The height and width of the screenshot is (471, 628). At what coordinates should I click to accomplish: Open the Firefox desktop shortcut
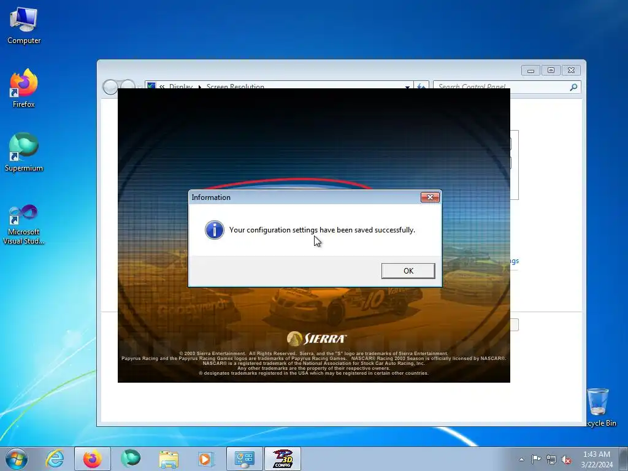click(24, 88)
